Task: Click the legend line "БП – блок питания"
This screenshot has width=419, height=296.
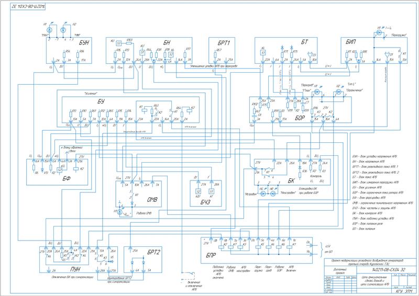Action: tap(363, 229)
